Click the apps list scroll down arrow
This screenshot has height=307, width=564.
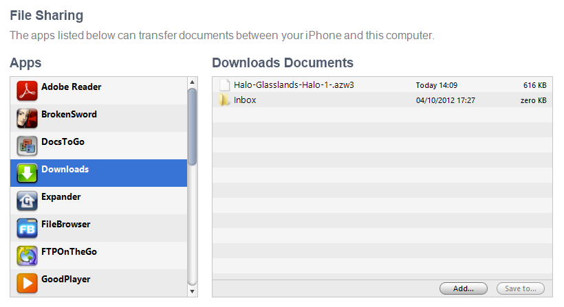pyautogui.click(x=193, y=292)
